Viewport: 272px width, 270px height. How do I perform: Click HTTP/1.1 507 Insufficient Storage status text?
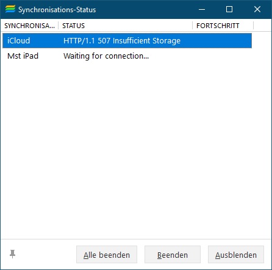[x=122, y=41]
